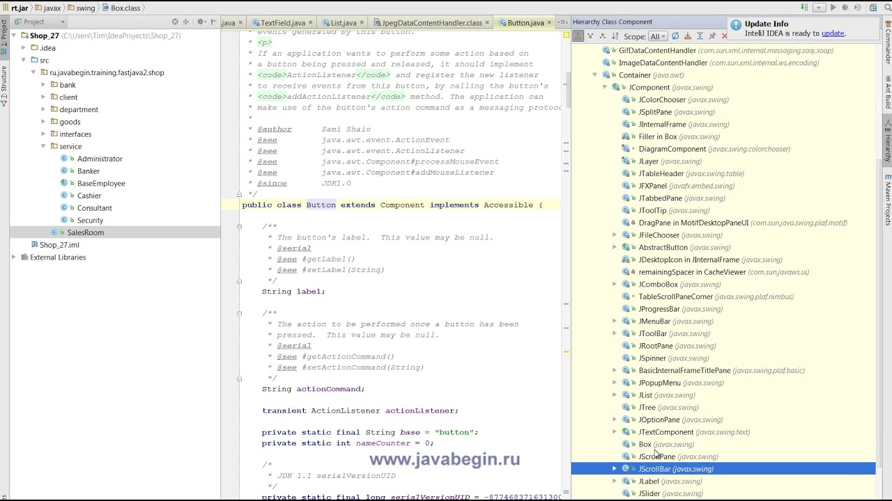Select JColorChooser in hierarchy tree
The width and height of the screenshot is (892, 501).
tap(662, 100)
